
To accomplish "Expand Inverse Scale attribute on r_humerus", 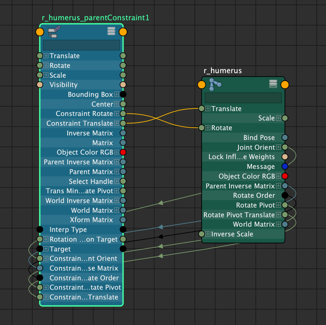I will point(208,234).
